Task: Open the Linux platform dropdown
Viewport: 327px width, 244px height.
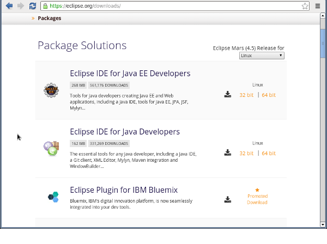Action: click(x=262, y=56)
